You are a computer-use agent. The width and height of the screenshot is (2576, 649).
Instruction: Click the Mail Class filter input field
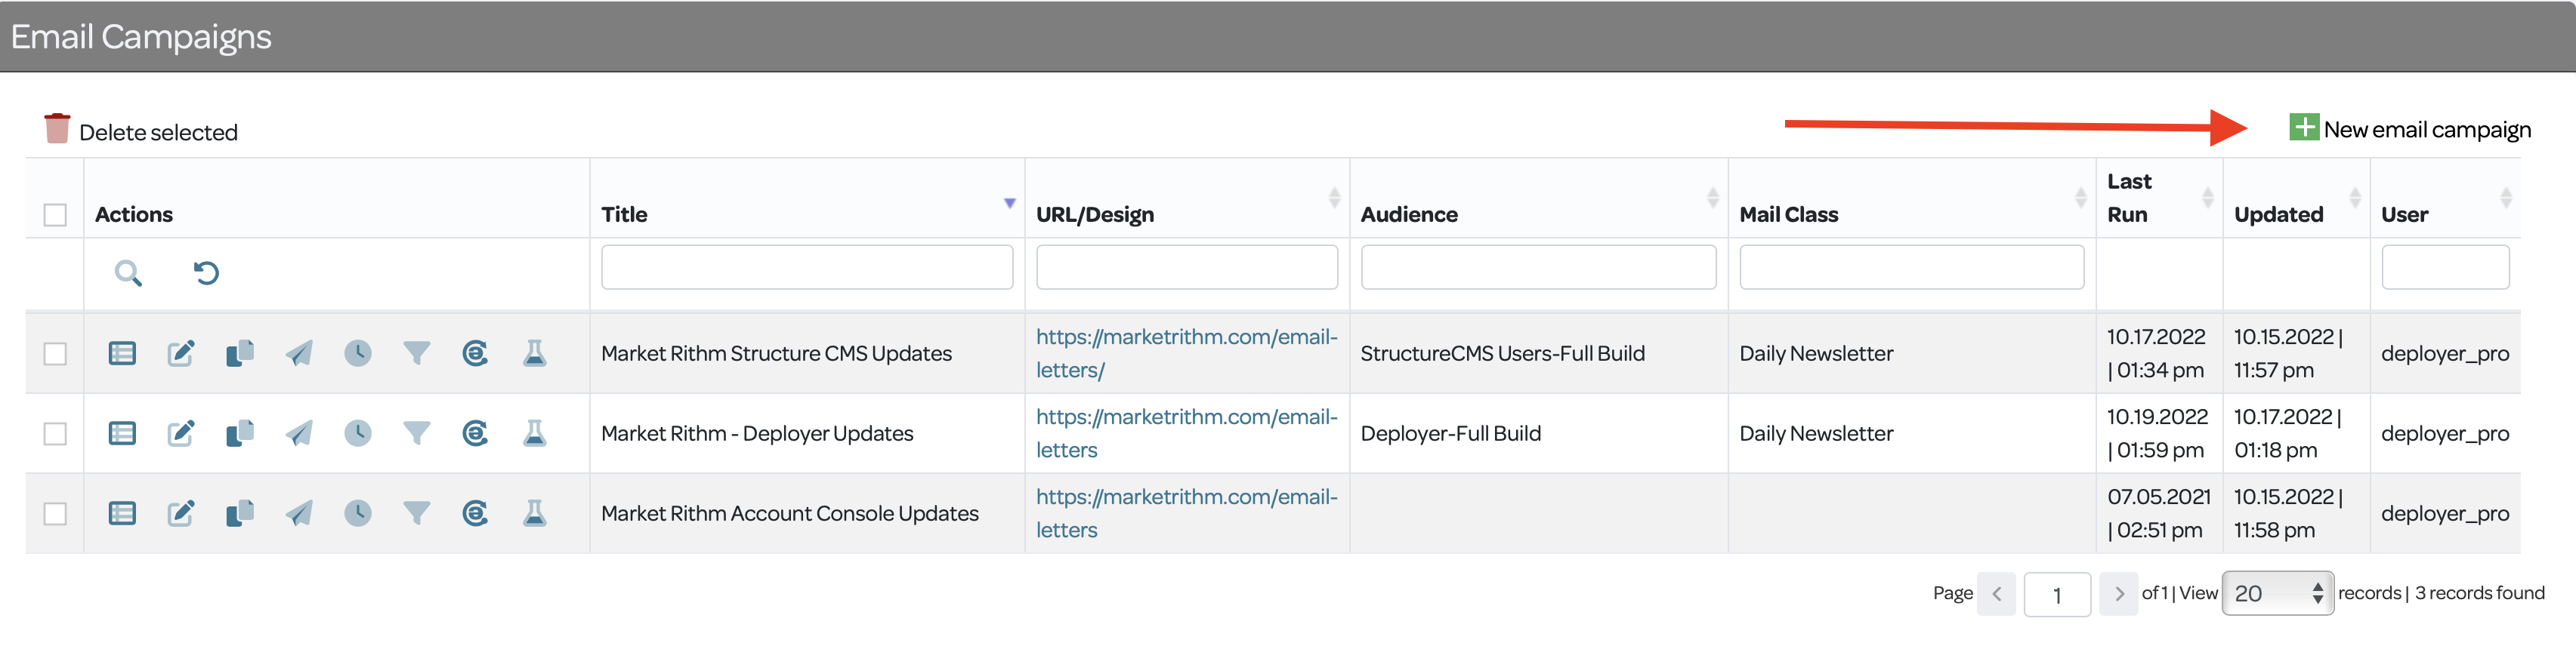tap(1912, 268)
